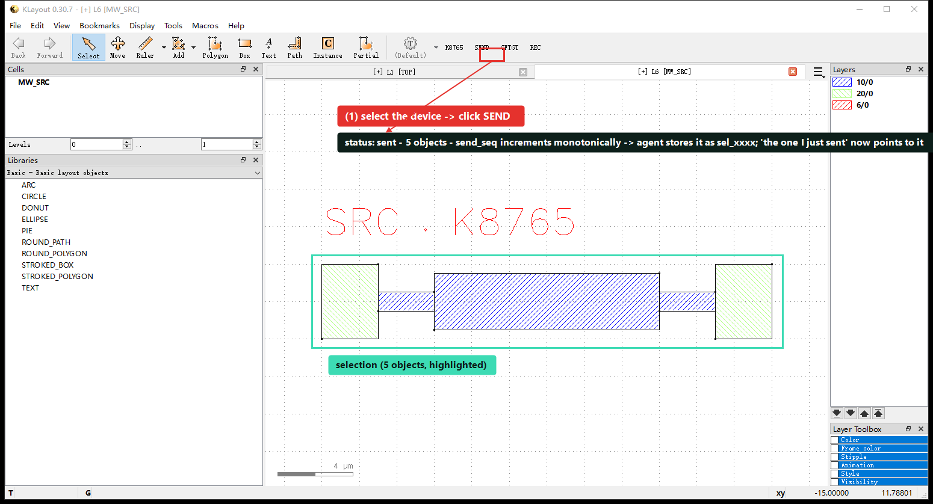Open the Edit menu
The width and height of the screenshot is (933, 504).
[x=37, y=25]
